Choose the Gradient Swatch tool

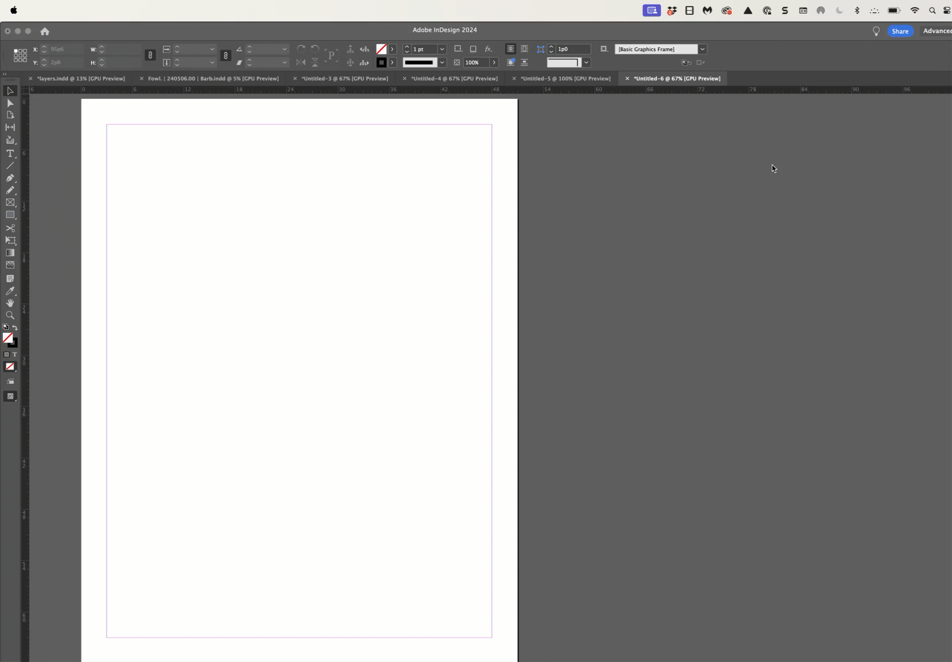tap(10, 253)
